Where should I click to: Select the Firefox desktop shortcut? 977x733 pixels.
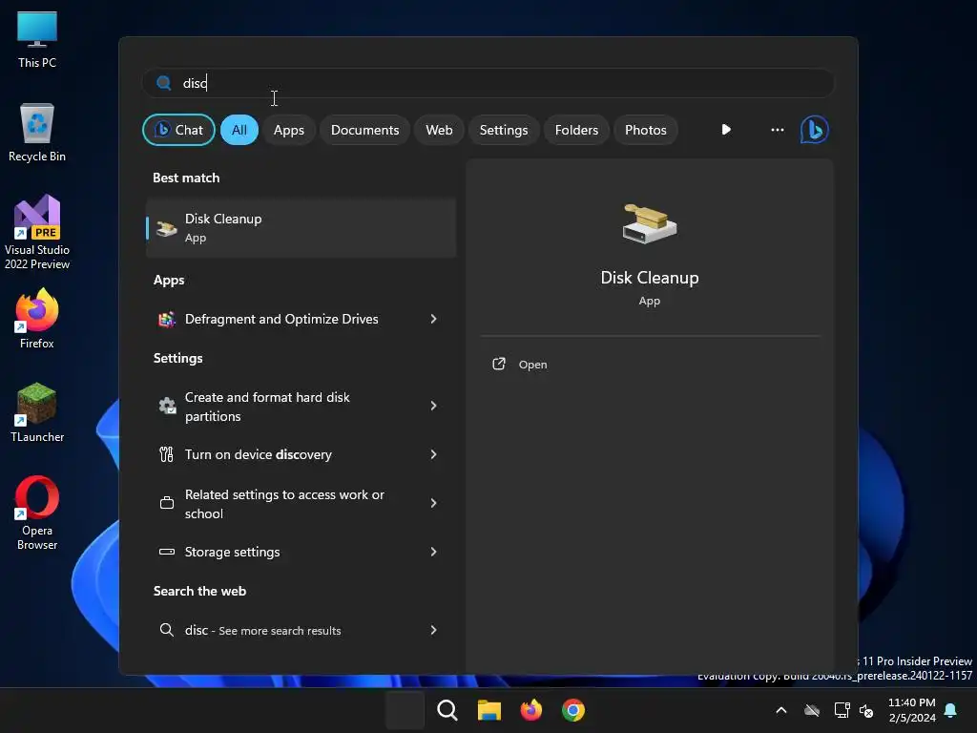[37, 319]
